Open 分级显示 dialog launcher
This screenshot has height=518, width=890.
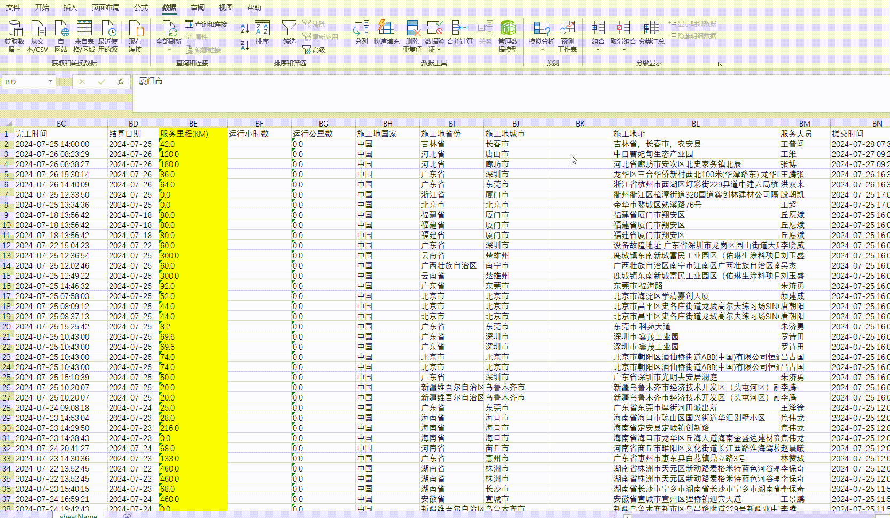coord(720,64)
